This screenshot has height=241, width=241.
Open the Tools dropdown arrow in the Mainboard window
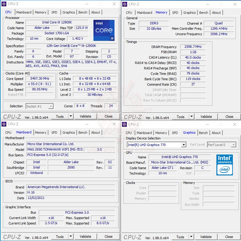pyautogui.click(x=71, y=236)
